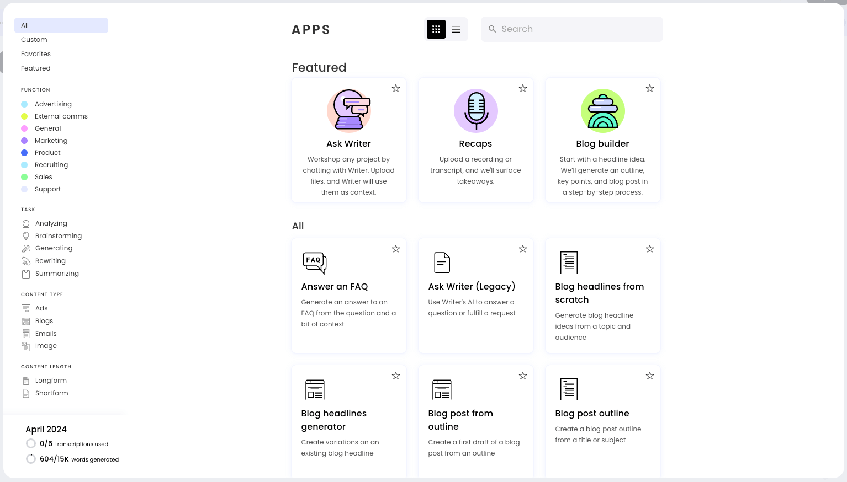Open Recaps microphone icon
This screenshot has height=482, width=847.
(476, 111)
